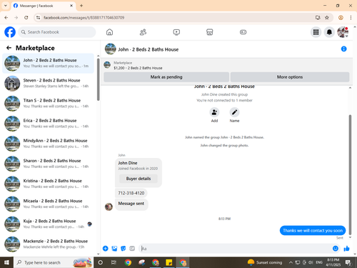Open Titan S - 2 Beds 2 Baths House chat
The image size is (357, 268).
(x=49, y=104)
